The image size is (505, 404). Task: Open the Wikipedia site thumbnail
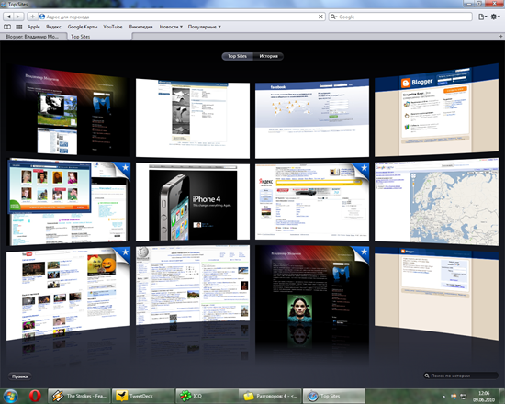(193, 284)
